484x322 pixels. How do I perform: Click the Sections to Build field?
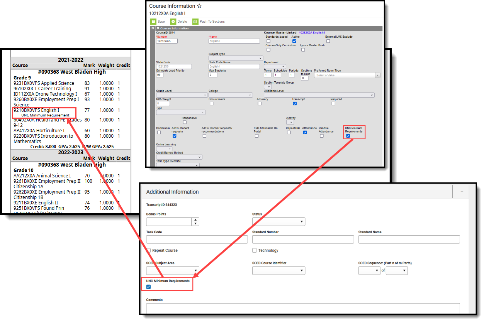(305, 78)
